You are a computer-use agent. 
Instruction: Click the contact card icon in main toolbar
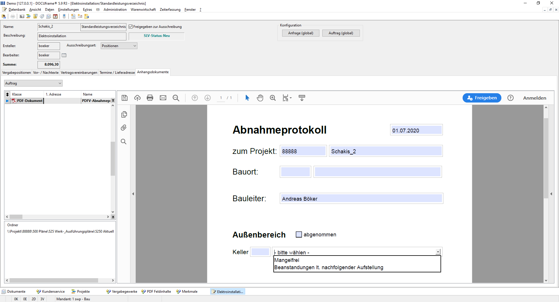pos(22,16)
